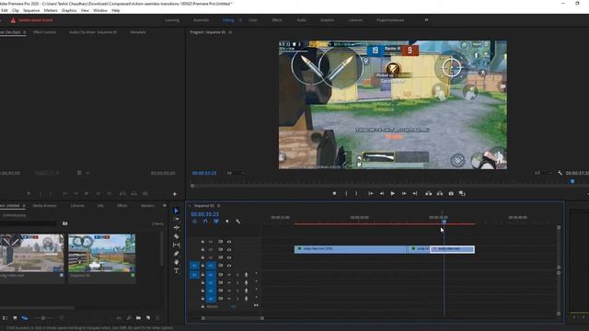Open Program monitor settings wrench
The width and height of the screenshot is (589, 331).
(x=560, y=173)
